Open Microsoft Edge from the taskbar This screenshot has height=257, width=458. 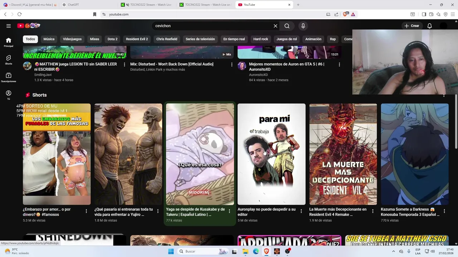(256, 251)
